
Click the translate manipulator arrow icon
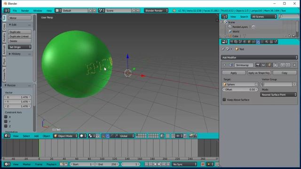click(108, 136)
